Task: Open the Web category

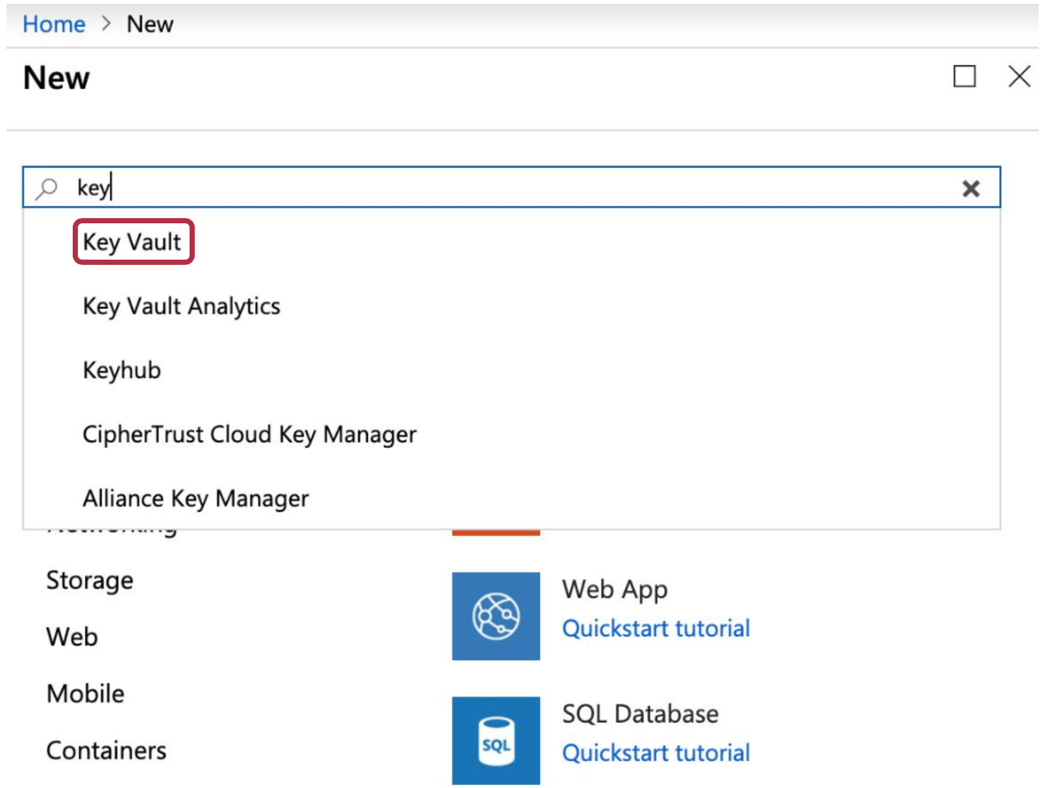Action: [x=72, y=637]
